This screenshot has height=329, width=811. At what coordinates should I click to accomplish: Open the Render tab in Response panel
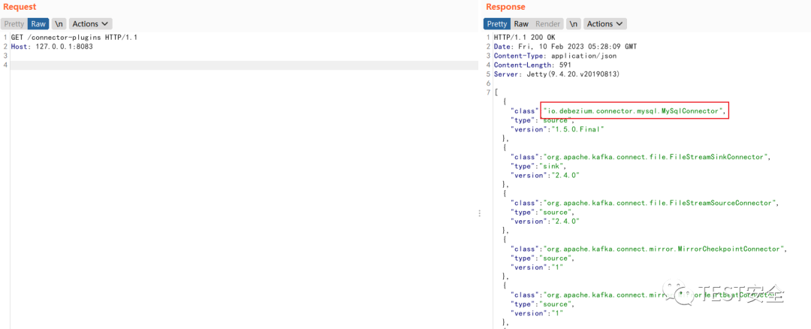(x=547, y=24)
